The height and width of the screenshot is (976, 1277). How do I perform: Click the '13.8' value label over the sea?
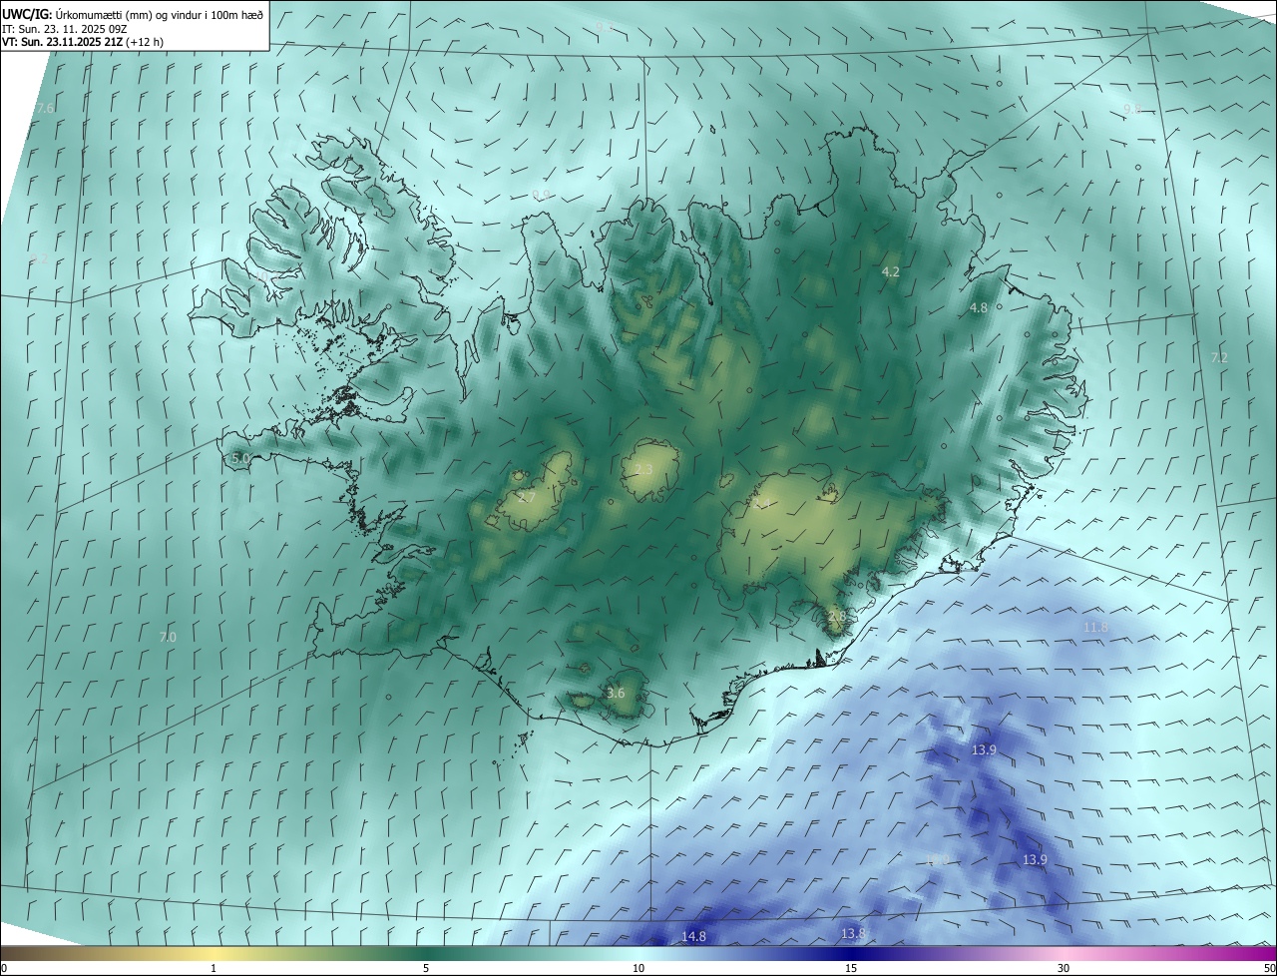pos(853,933)
